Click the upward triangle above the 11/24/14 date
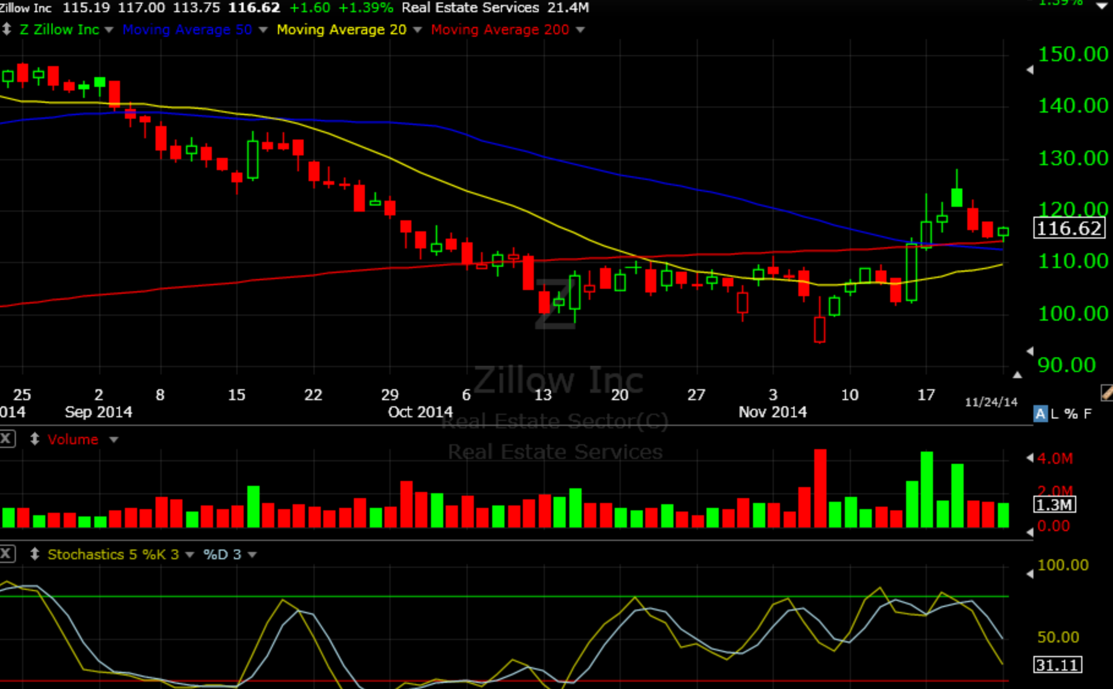The image size is (1113, 689). pos(1017,374)
